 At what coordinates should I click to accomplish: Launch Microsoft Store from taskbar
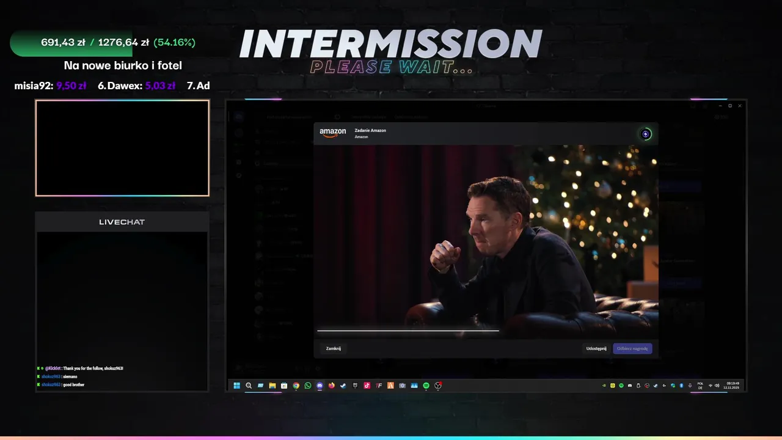284,386
